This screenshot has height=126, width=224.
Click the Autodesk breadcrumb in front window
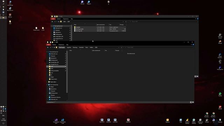click(81, 48)
